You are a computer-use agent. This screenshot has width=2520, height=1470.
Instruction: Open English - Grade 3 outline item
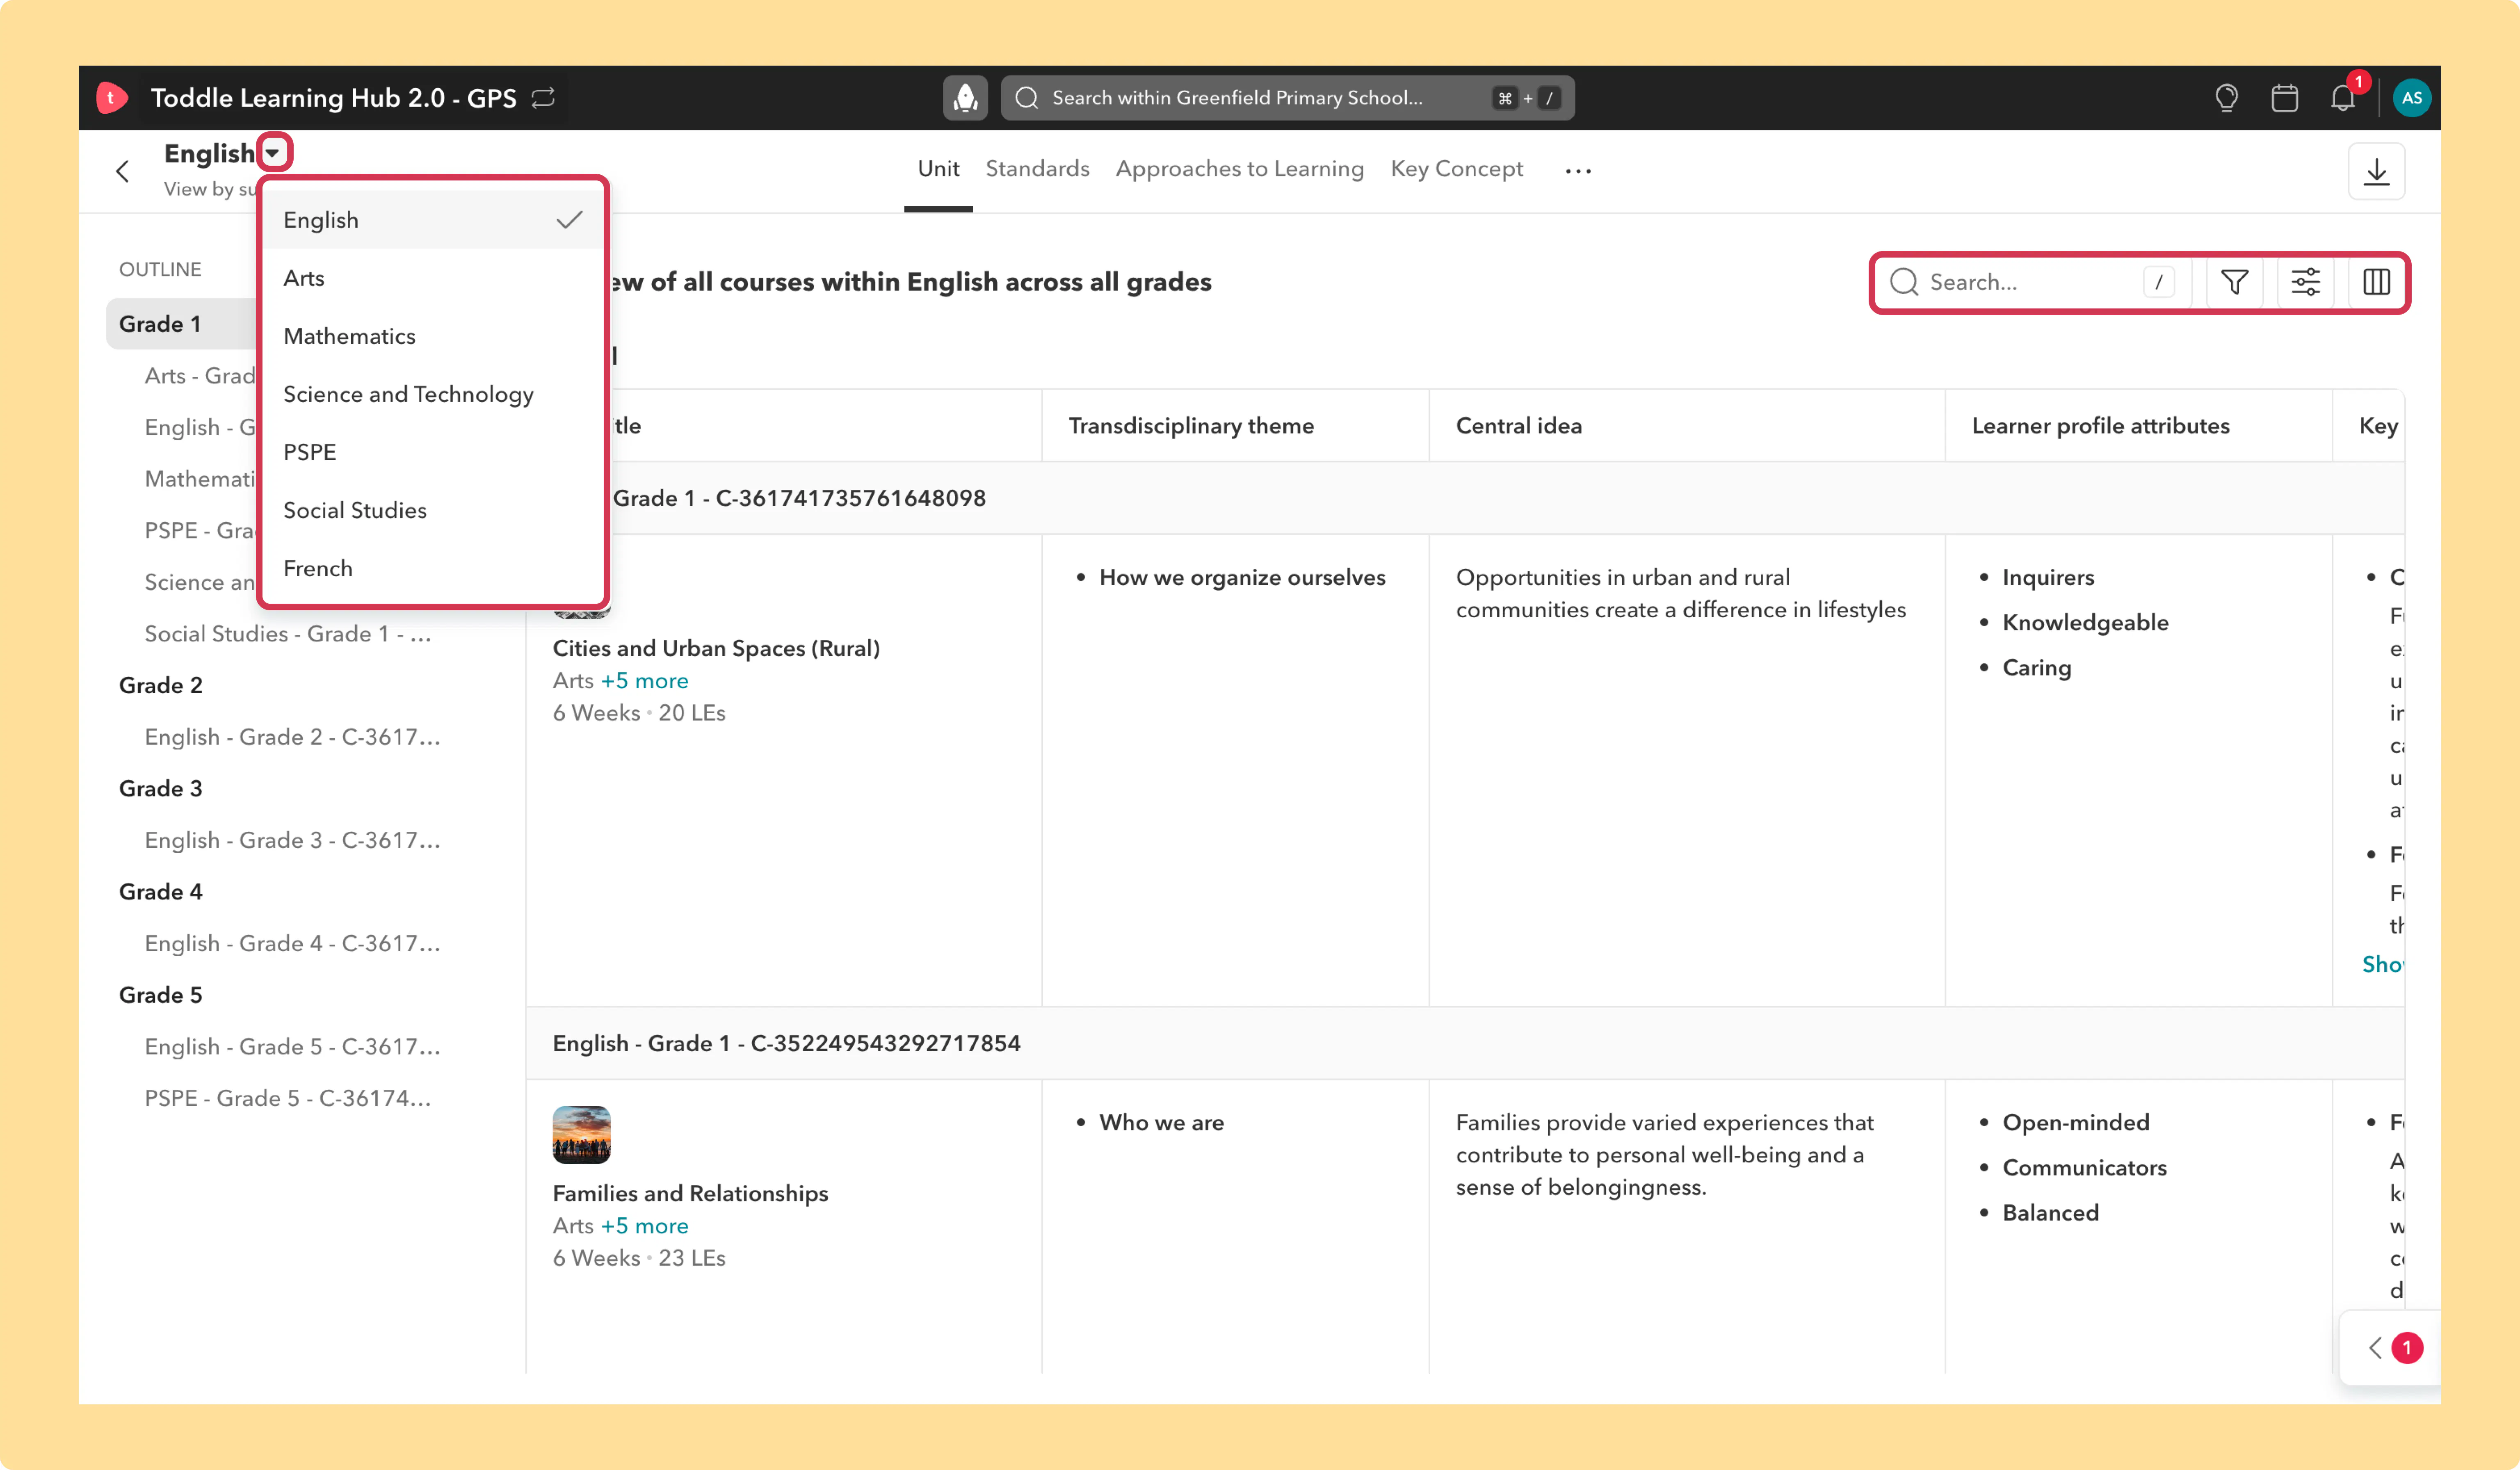(x=292, y=840)
